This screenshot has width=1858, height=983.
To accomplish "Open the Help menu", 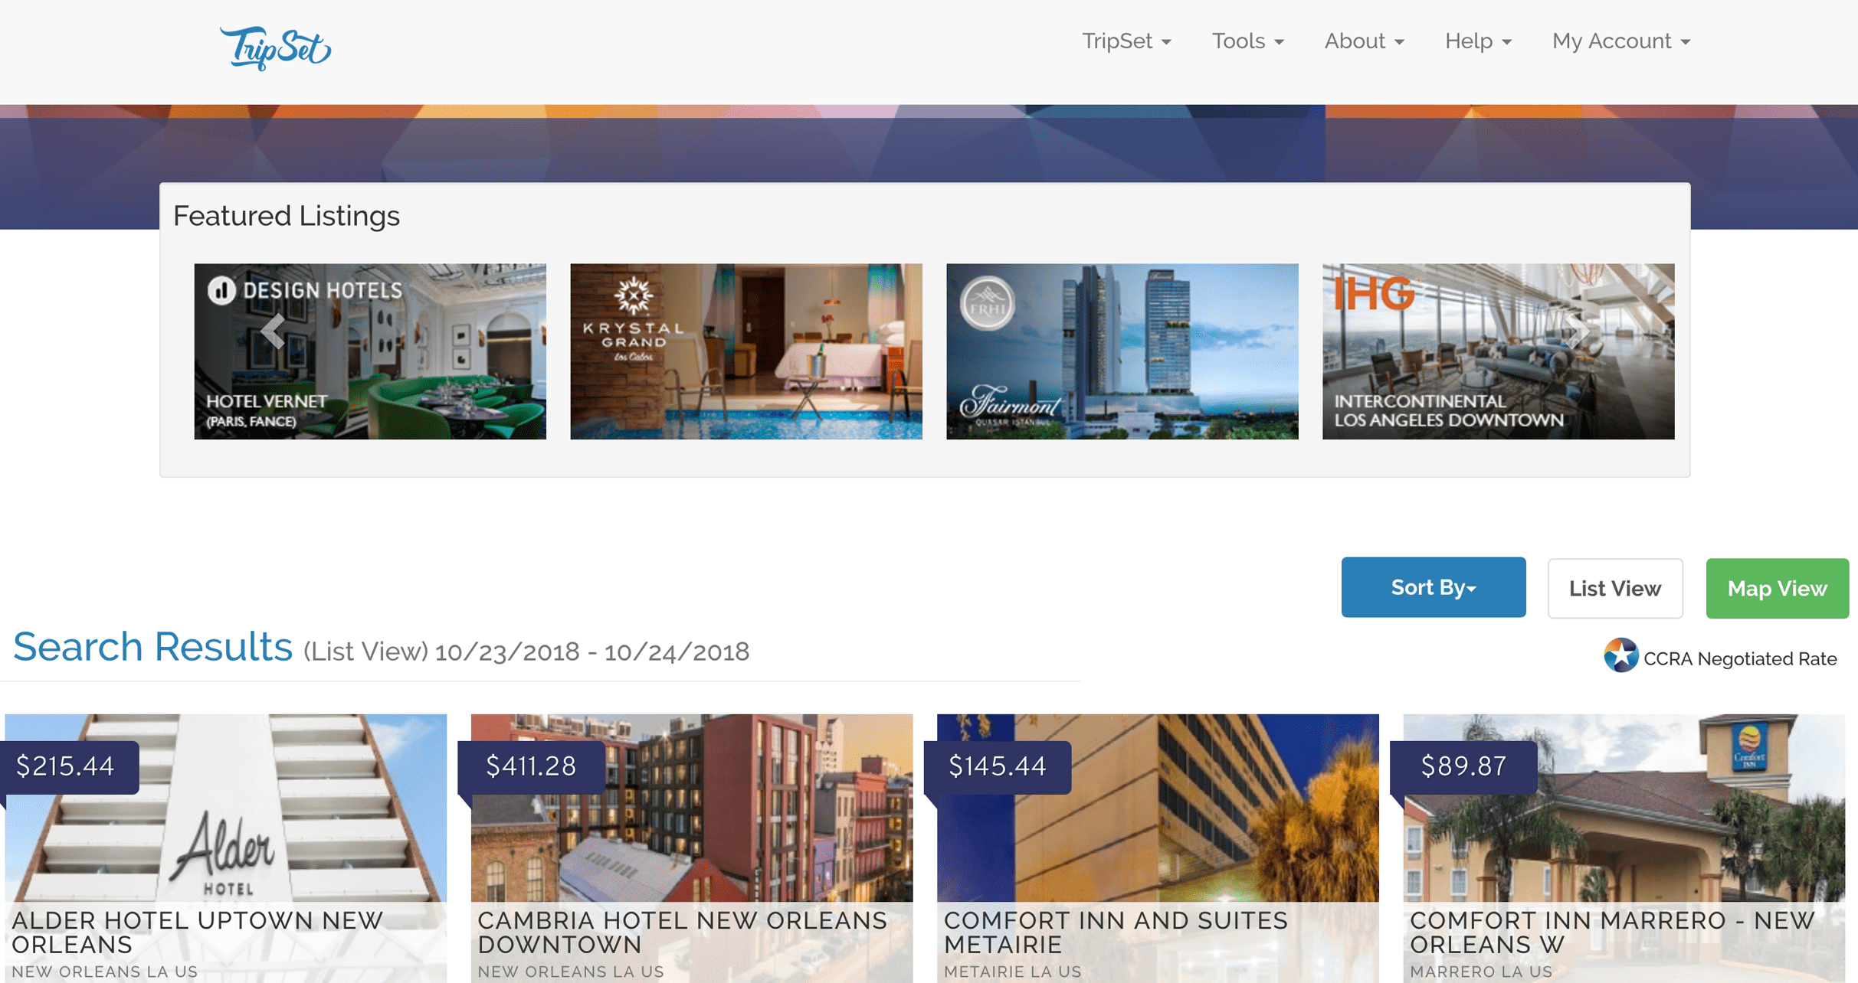I will [1477, 41].
